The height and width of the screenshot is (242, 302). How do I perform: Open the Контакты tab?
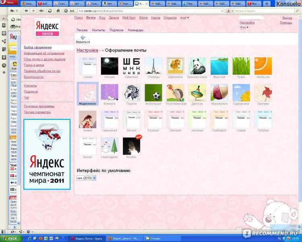pyautogui.click(x=98, y=30)
